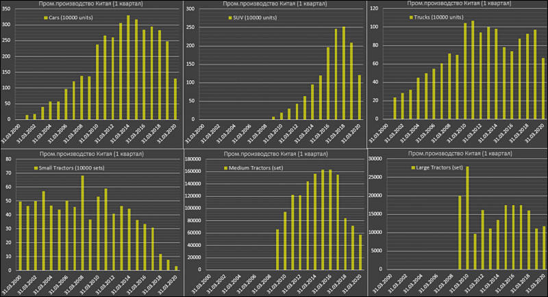Select the rightmost 2020 bar in the Cars chart
Viewport: 548px width, 297px height.
175,99
